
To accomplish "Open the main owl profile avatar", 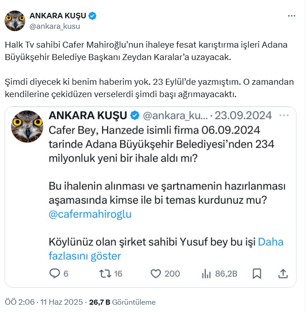I will tap(15, 21).
